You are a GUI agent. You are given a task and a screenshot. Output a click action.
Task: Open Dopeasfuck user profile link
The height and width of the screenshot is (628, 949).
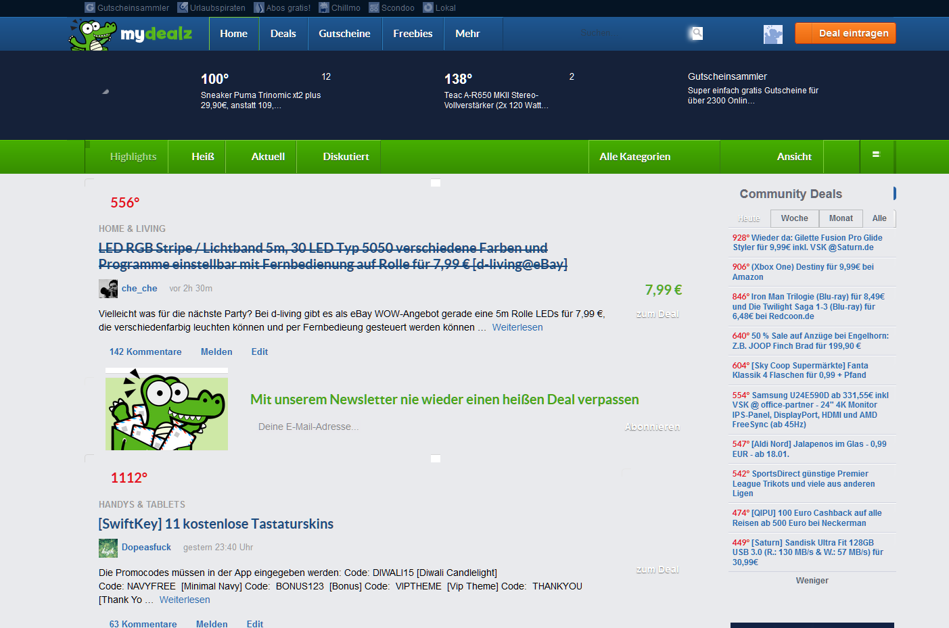[146, 548]
